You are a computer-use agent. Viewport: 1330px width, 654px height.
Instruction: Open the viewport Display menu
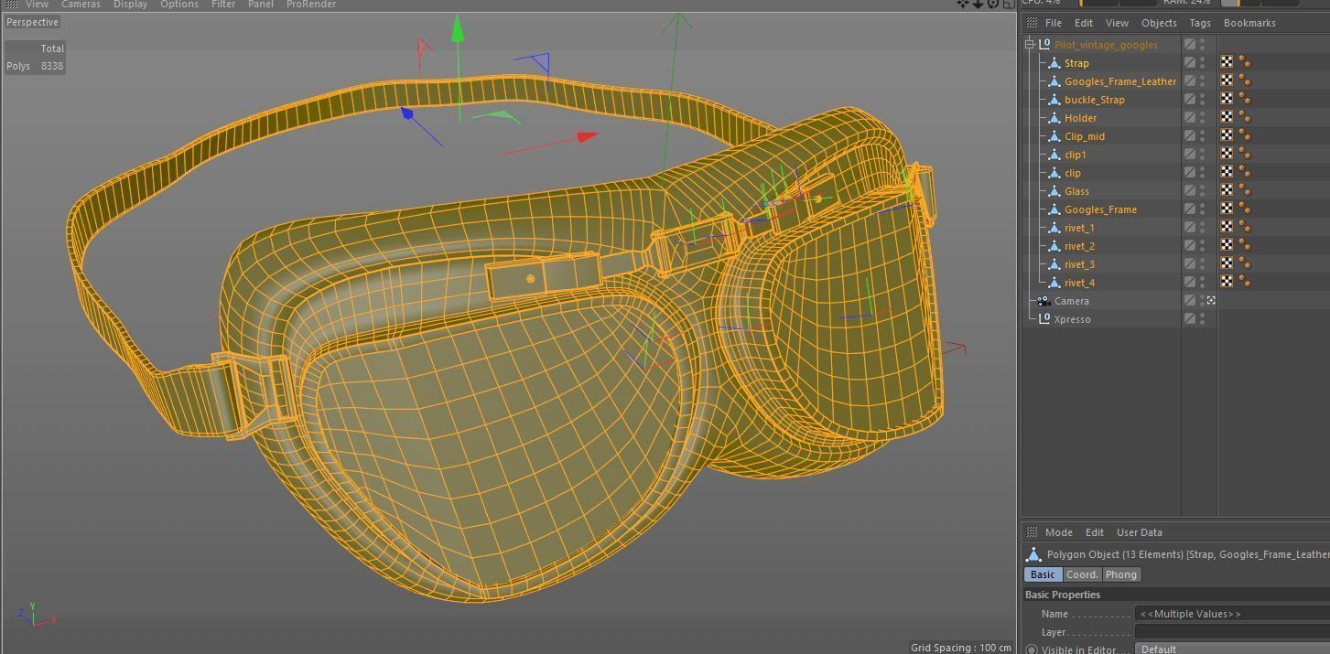click(131, 5)
